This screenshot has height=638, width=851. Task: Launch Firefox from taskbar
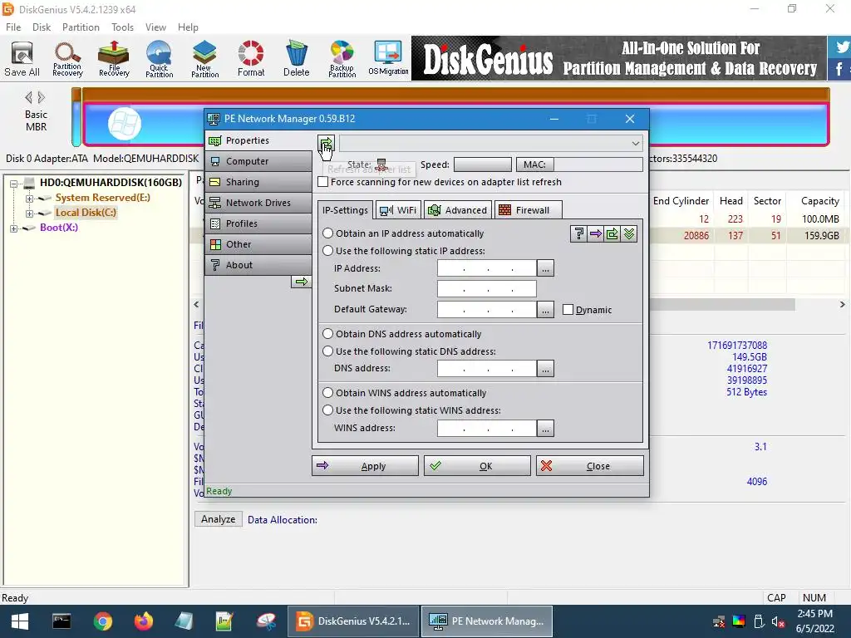tap(143, 621)
